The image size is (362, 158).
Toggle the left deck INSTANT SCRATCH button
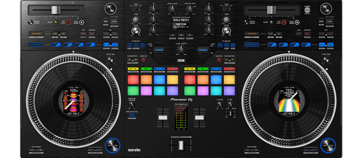point(37,45)
